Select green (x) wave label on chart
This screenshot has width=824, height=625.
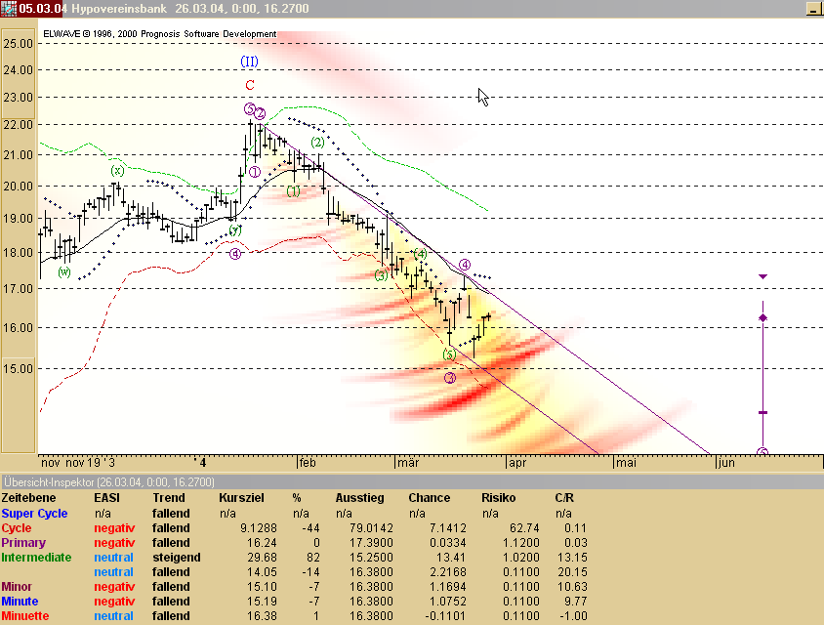pyautogui.click(x=117, y=170)
